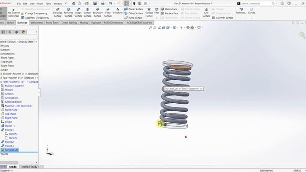Click the Save icon

pyautogui.click(x=95, y=3)
